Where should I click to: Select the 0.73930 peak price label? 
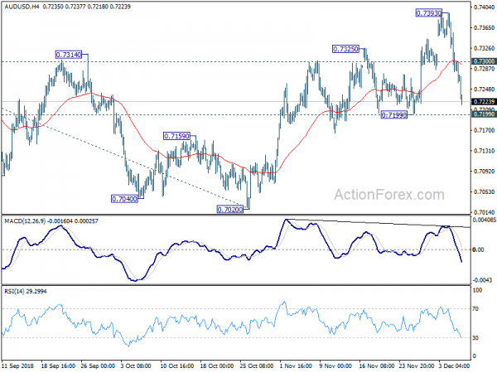pos(432,13)
